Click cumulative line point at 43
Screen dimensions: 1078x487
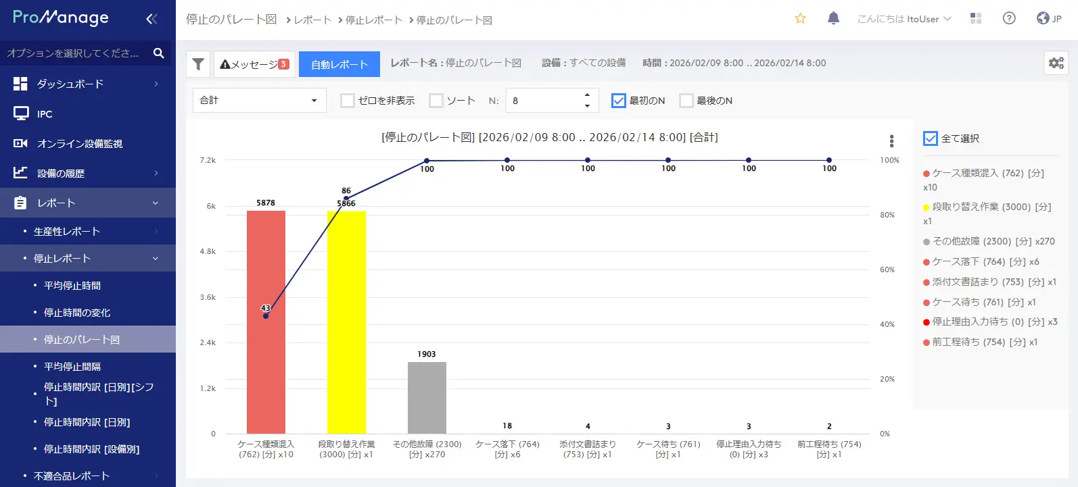coord(266,316)
